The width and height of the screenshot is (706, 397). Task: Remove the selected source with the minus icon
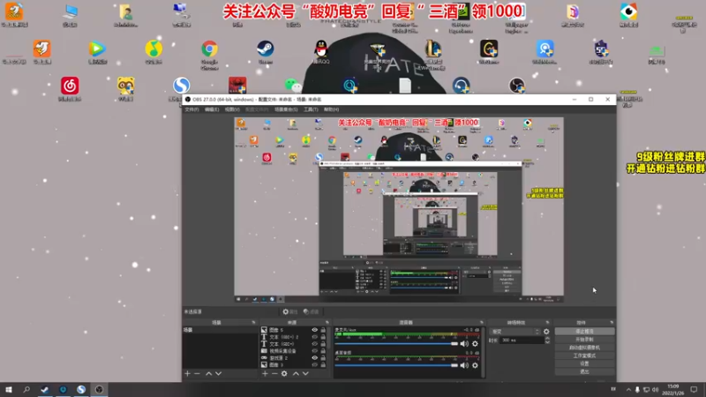[x=274, y=373]
